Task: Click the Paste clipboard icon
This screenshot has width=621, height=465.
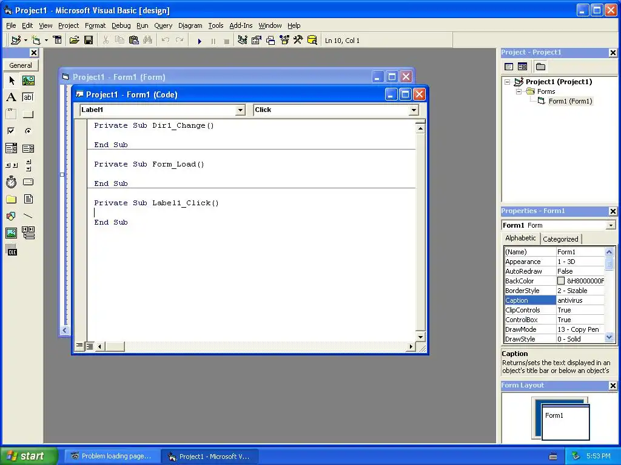Action: point(134,41)
